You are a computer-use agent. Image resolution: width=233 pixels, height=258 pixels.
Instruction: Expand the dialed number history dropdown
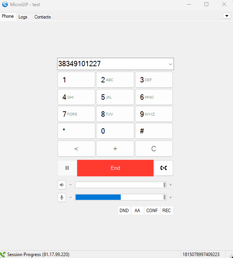(170, 64)
